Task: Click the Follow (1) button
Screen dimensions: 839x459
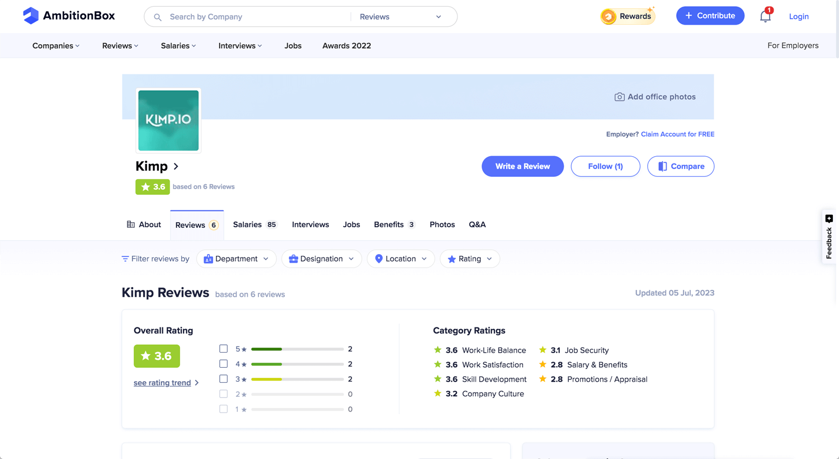Action: (x=605, y=166)
